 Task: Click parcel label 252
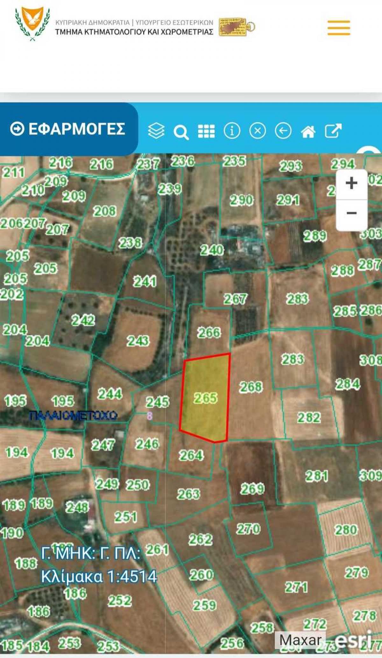(x=120, y=601)
